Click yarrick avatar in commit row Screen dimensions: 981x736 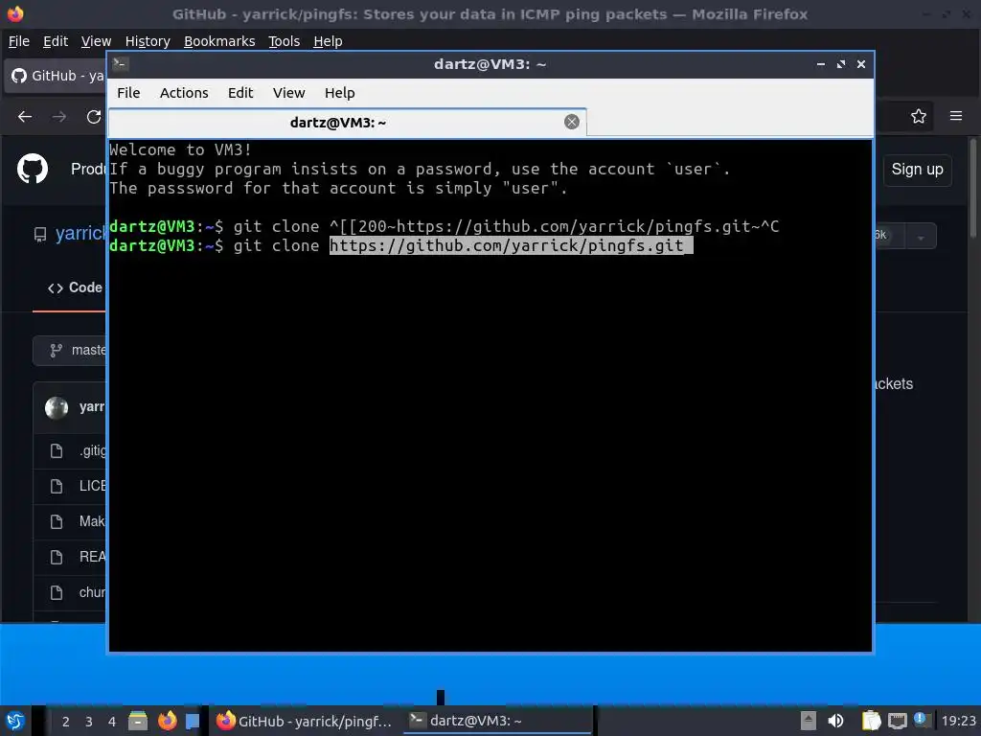[x=57, y=408]
